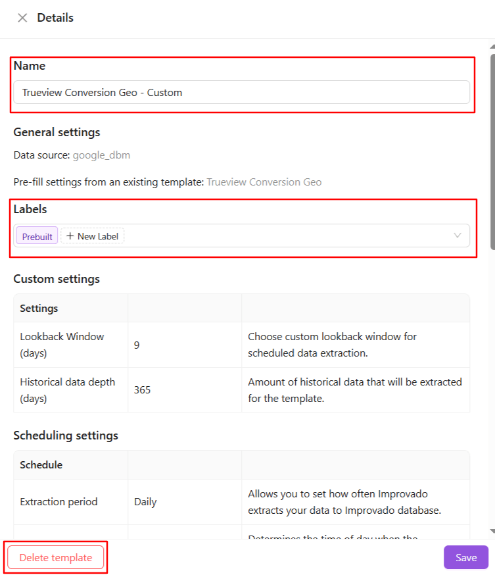
Task: Click the pre-fill template name Trueview Conversion Geo
Action: [x=264, y=182]
